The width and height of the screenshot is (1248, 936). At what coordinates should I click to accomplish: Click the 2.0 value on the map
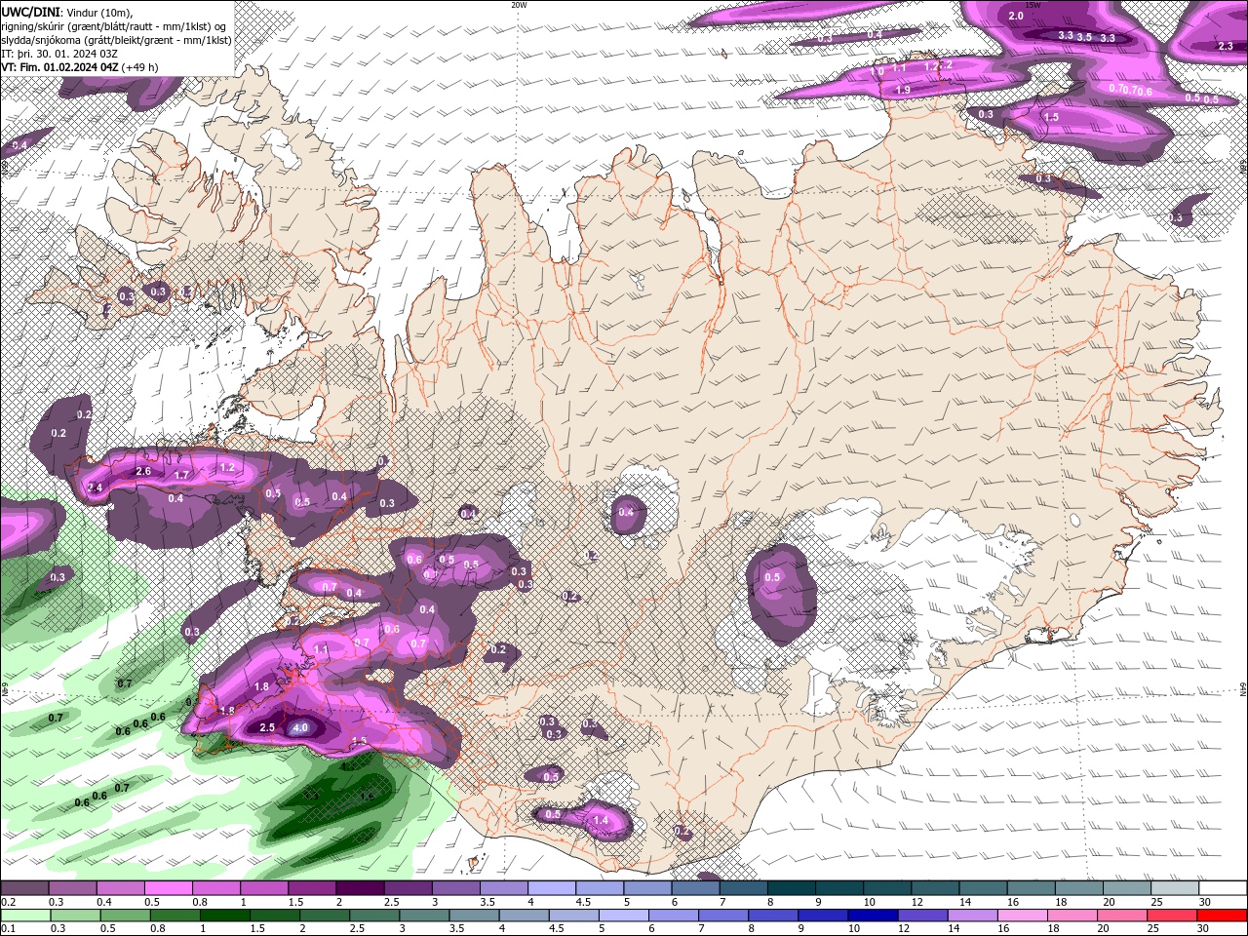(x=1016, y=16)
